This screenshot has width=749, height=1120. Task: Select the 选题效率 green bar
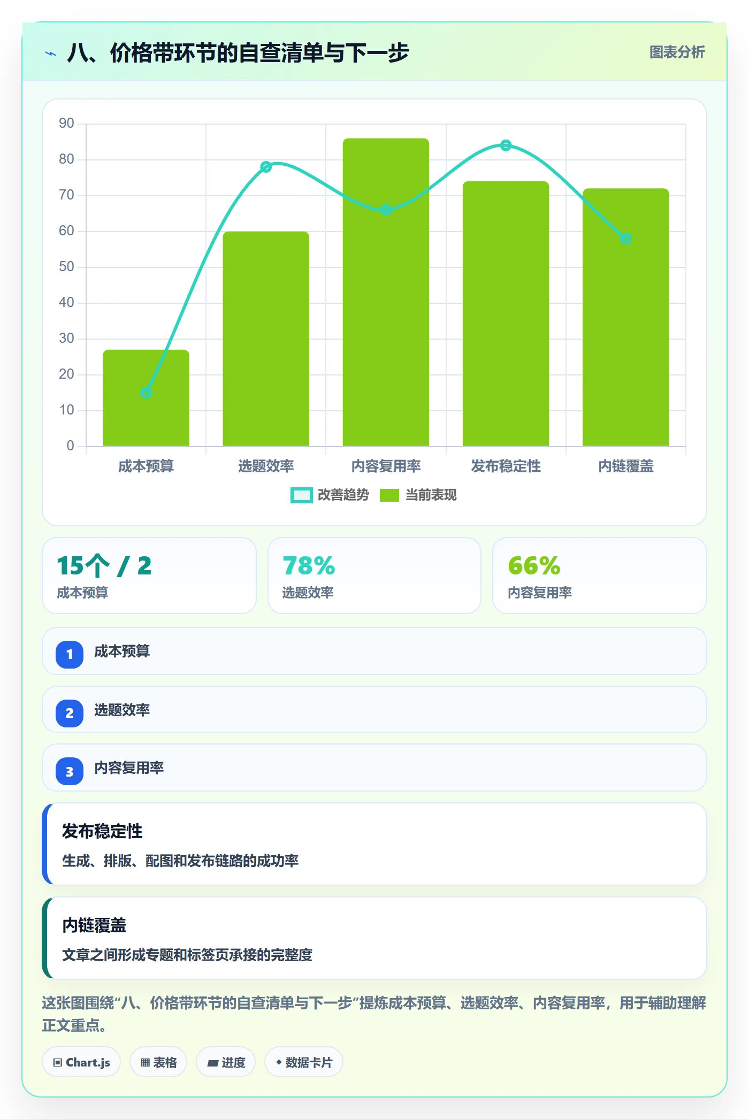[266, 339]
